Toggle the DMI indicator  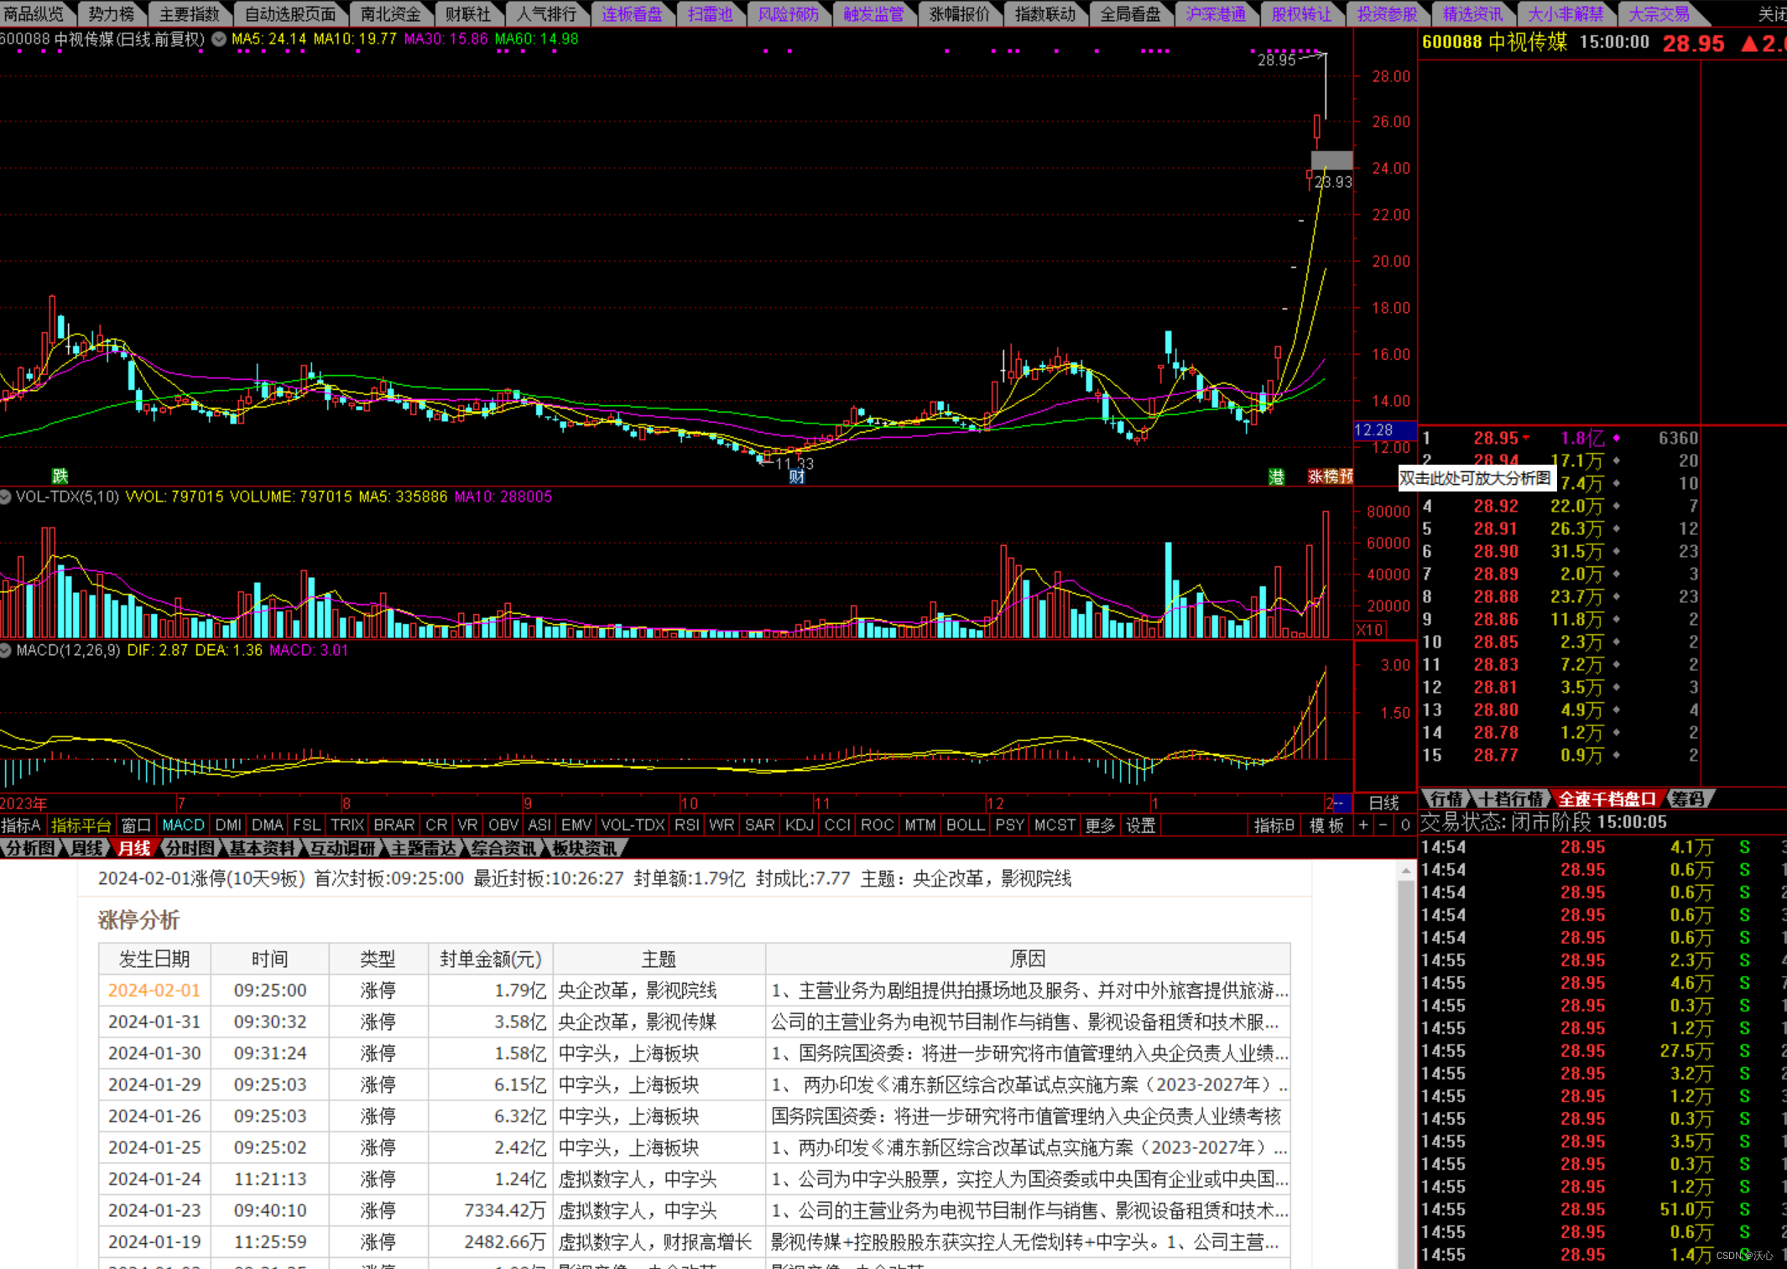pyautogui.click(x=228, y=825)
